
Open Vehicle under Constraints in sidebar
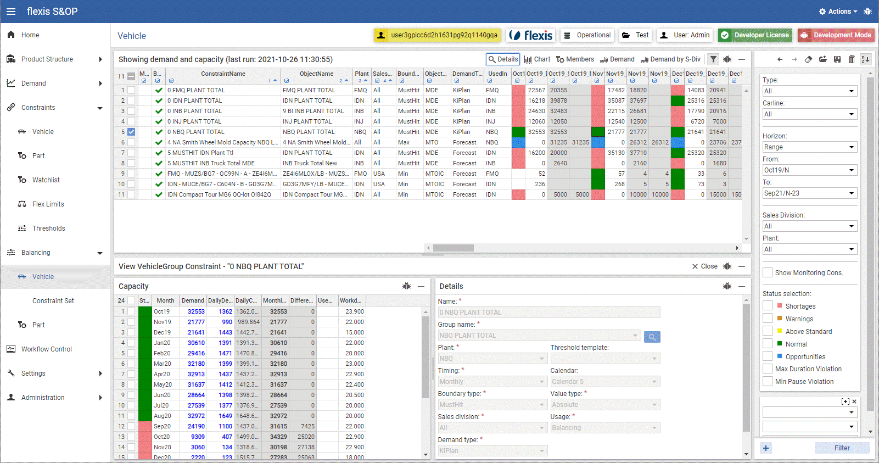tap(43, 132)
